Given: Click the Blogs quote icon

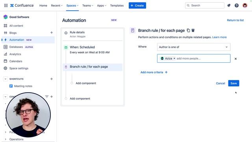Looking at the screenshot, I should coord(6,33).
